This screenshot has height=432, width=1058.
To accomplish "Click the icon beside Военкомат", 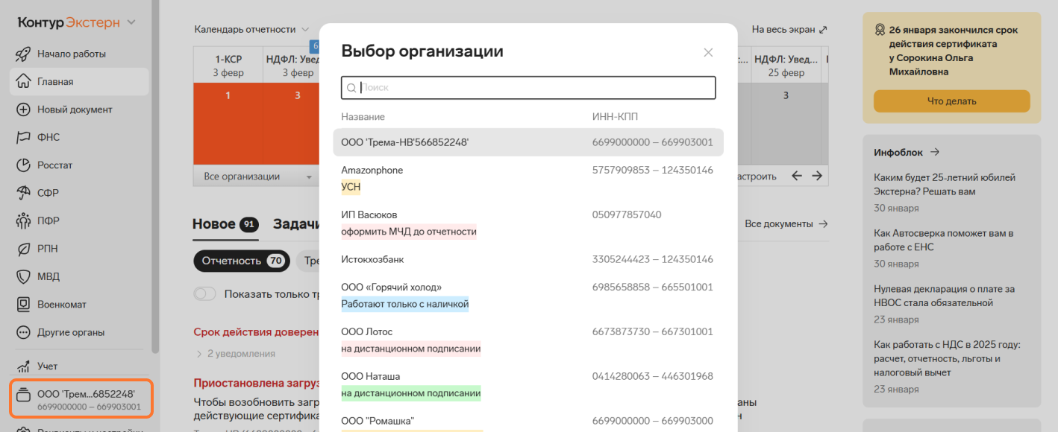I will pyautogui.click(x=23, y=305).
